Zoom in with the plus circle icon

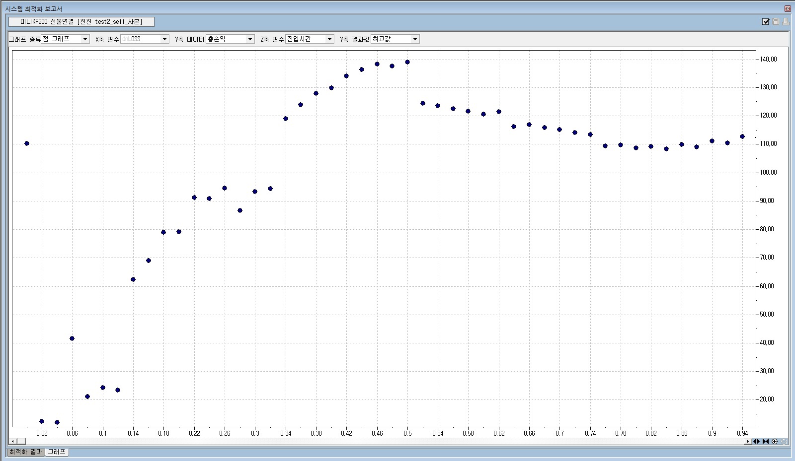tap(775, 441)
